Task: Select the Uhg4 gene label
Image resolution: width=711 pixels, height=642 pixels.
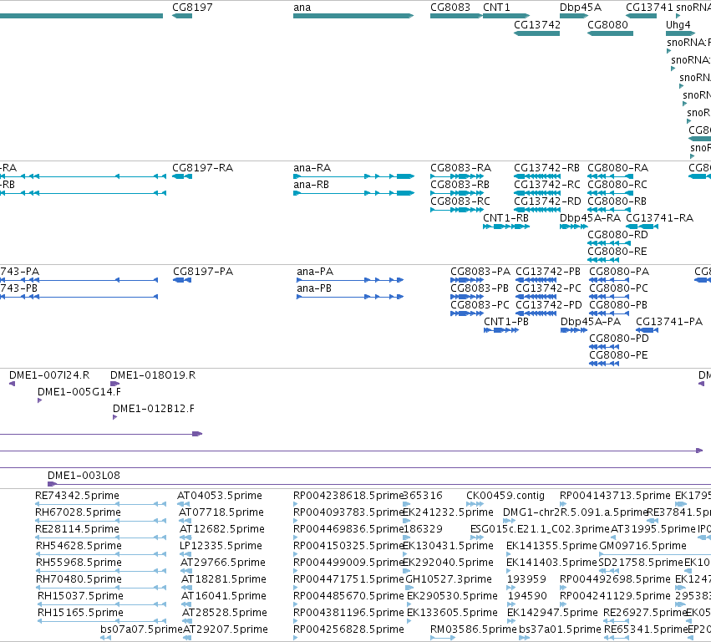Action: coord(678,24)
